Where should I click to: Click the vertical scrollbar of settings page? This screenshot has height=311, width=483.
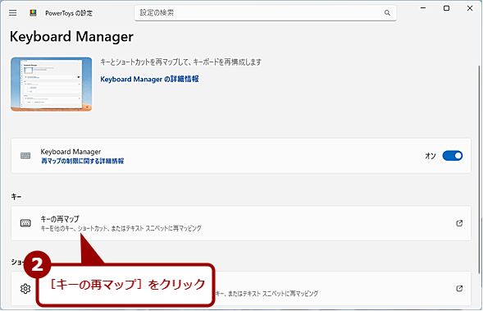pos(479,170)
